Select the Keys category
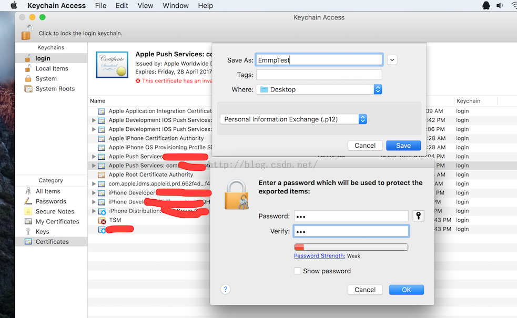This screenshot has width=517, height=318. [42, 231]
